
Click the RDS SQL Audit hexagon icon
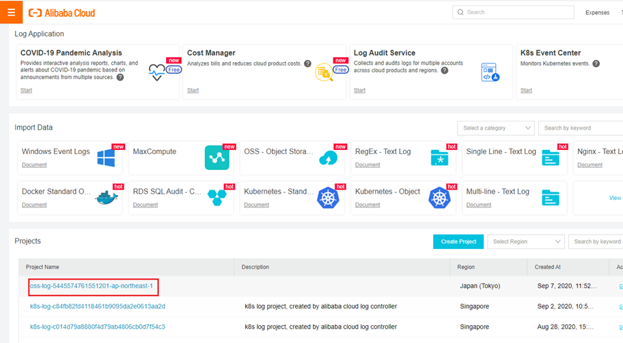click(x=217, y=198)
